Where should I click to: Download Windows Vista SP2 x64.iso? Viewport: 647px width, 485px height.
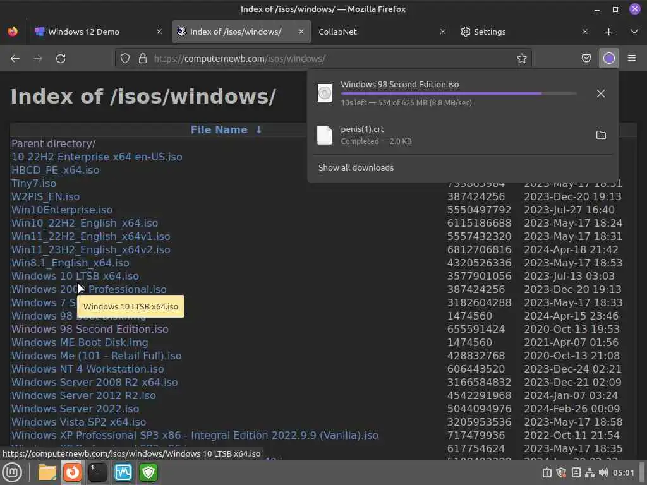[x=78, y=422]
